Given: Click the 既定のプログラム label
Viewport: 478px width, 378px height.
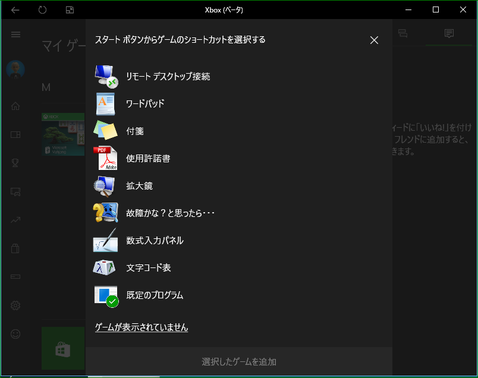Looking at the screenshot, I should (155, 295).
